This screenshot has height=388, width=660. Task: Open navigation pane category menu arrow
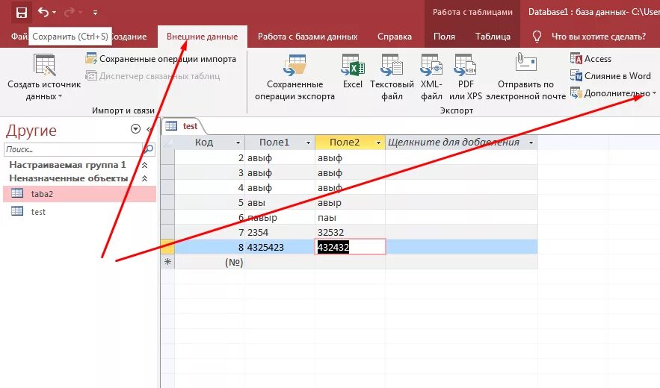(x=135, y=128)
